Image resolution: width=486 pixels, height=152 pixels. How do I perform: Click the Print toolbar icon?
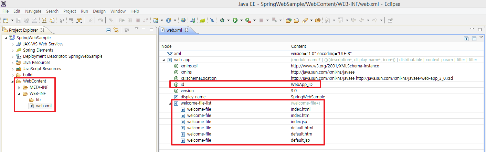tap(34, 20)
